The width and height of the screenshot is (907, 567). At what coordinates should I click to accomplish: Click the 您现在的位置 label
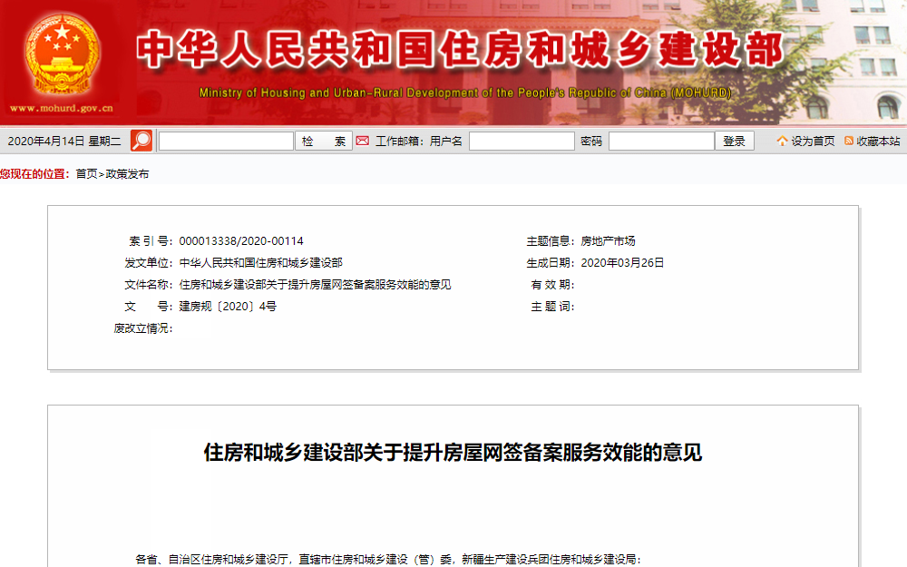pyautogui.click(x=34, y=174)
